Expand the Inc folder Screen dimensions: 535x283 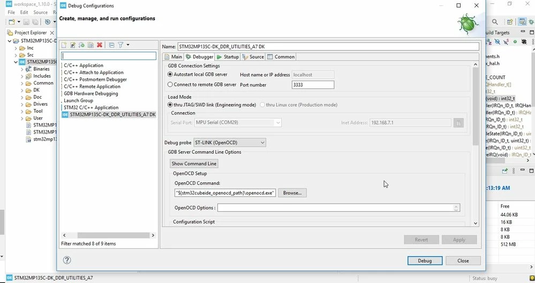(x=16, y=48)
